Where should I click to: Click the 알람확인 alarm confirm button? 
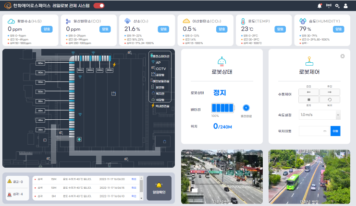(x=158, y=187)
